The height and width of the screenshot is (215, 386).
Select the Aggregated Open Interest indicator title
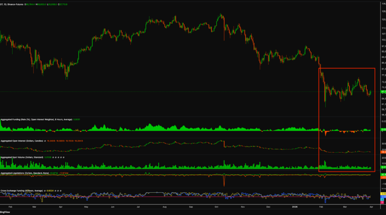pyautogui.click(x=21, y=141)
